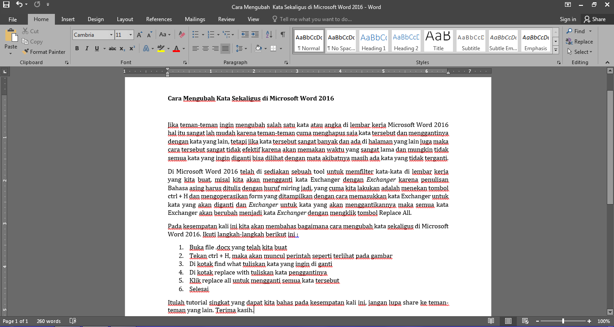
Task: Click Tell me what you want to do box
Action: [x=312, y=19]
